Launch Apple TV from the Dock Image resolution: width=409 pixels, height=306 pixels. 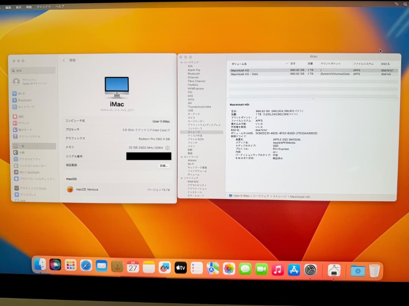[x=181, y=268]
